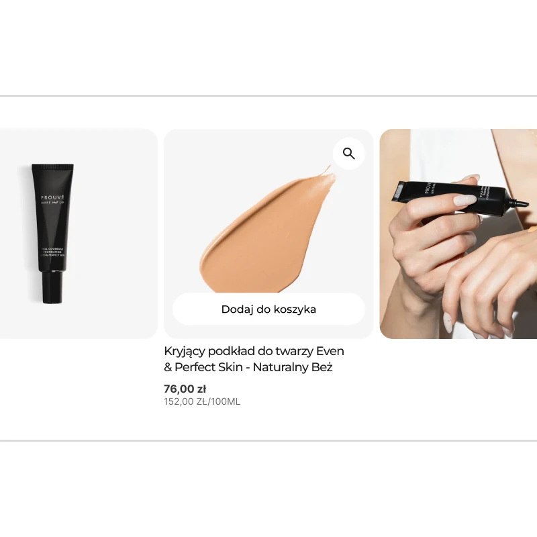Viewport: 537px width, 537px height.
Task: Open the photo of hands holding tube
Action: point(458,234)
